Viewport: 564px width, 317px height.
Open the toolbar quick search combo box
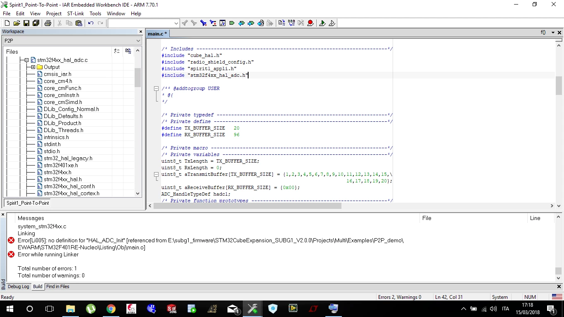point(143,23)
